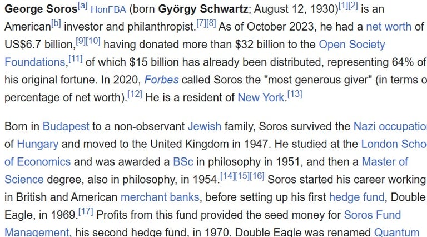Jump to footnote [a] after George Soros
Image resolution: width=427 pixels, height=237 pixels.
(82, 6)
